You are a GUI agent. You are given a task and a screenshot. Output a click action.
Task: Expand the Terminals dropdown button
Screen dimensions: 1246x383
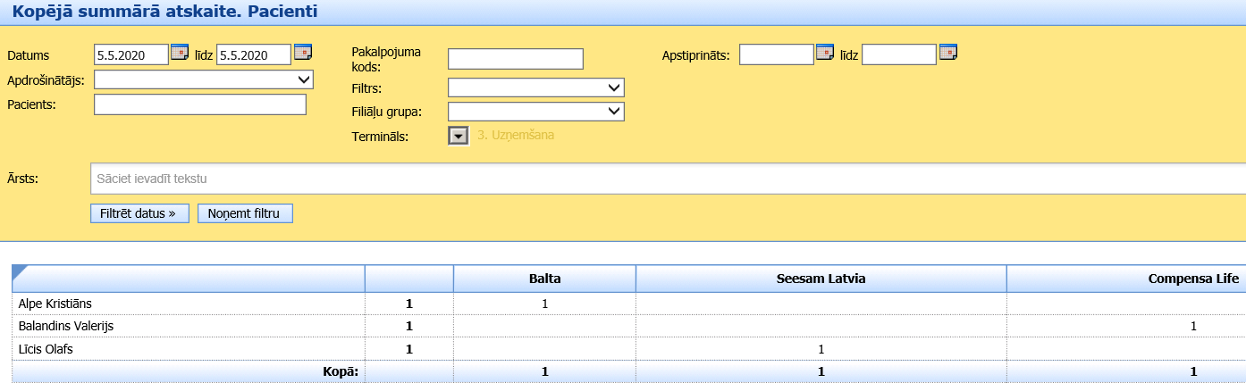coord(459,136)
